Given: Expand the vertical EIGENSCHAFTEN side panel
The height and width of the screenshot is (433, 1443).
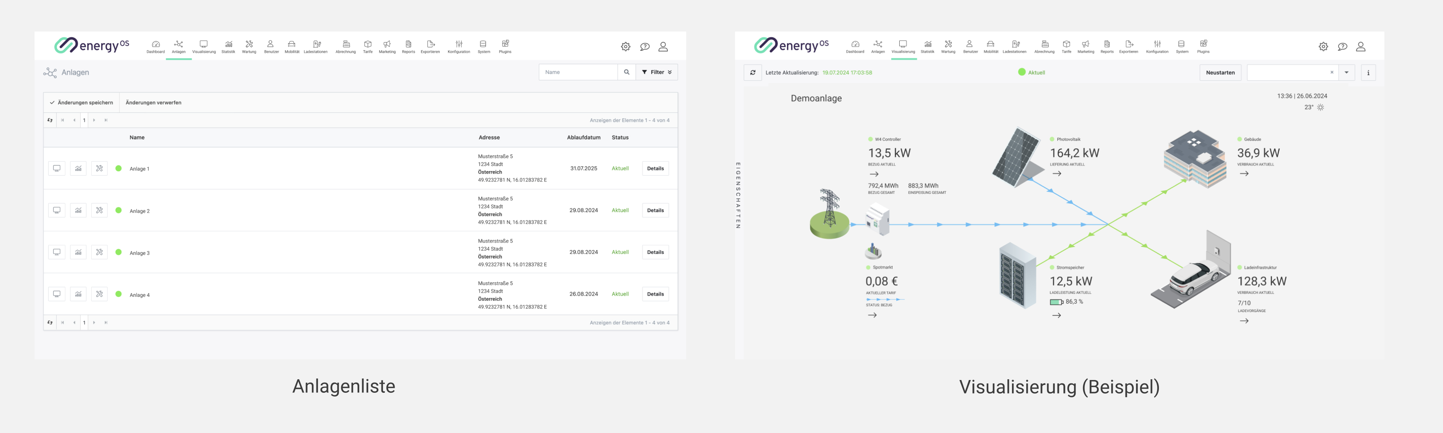Looking at the screenshot, I should 738,195.
